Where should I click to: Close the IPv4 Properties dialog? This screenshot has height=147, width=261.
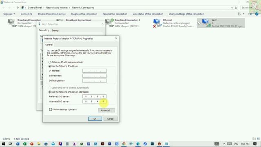click(116, 38)
